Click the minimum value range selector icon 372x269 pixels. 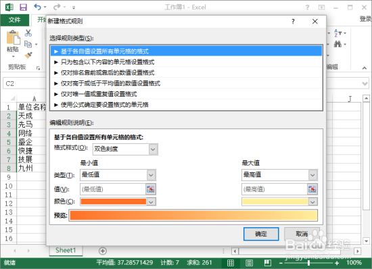[x=151, y=189]
